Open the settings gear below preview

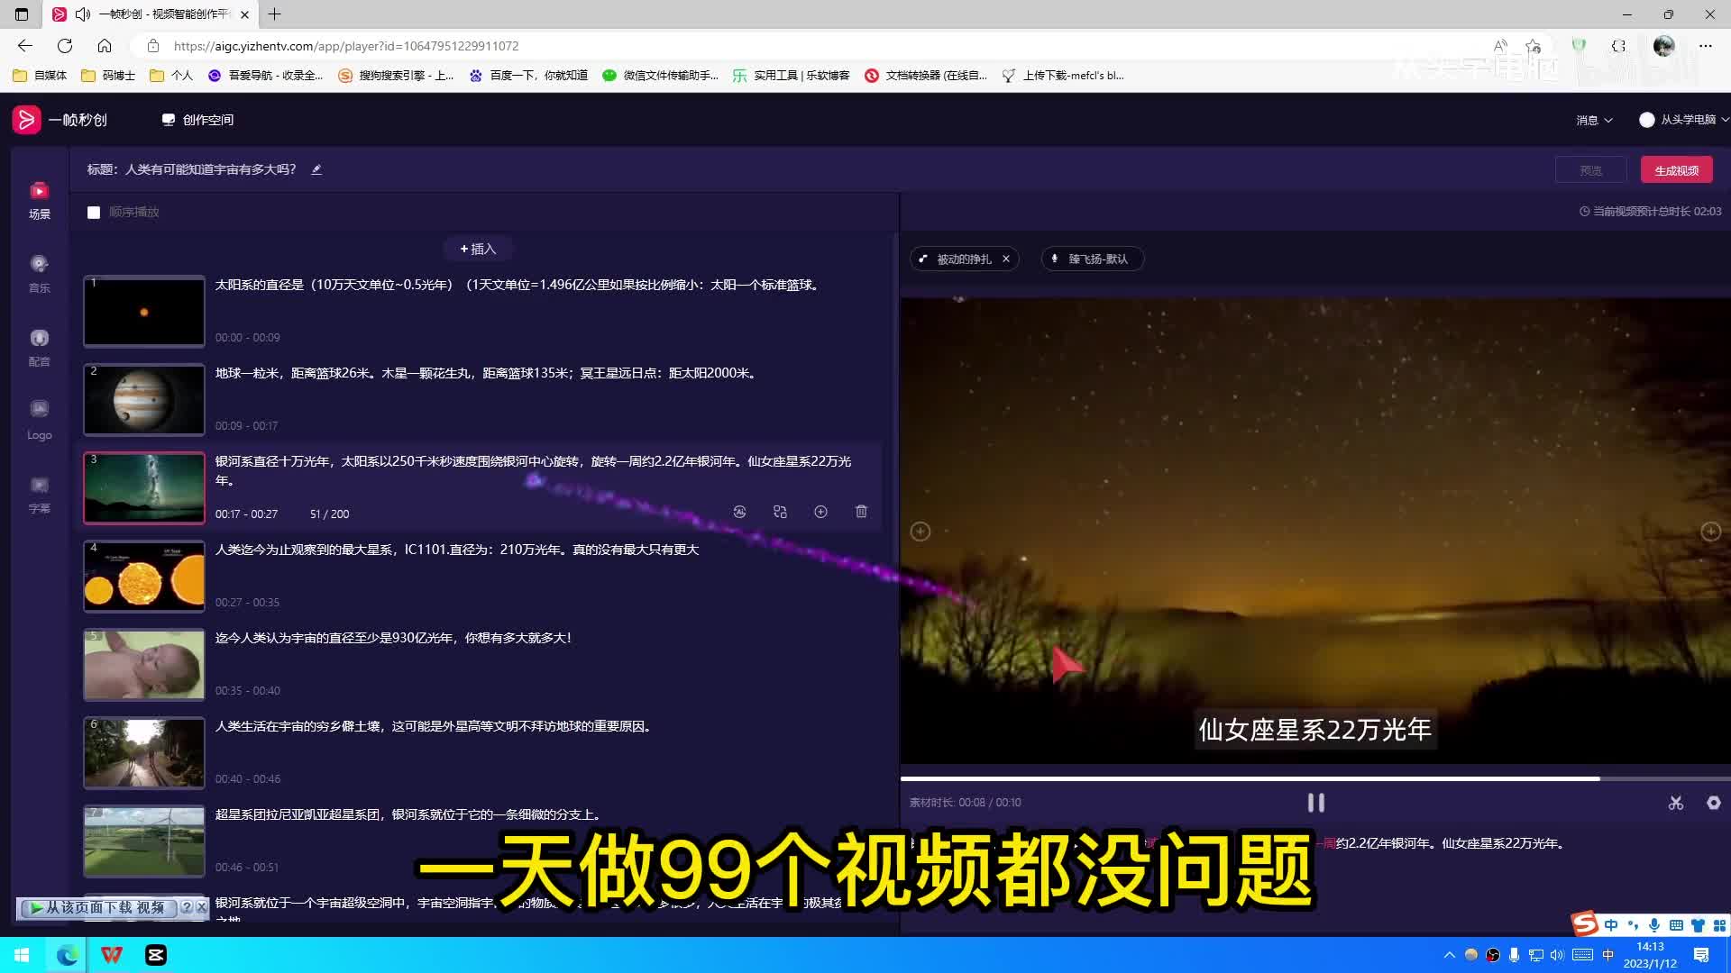[1713, 803]
